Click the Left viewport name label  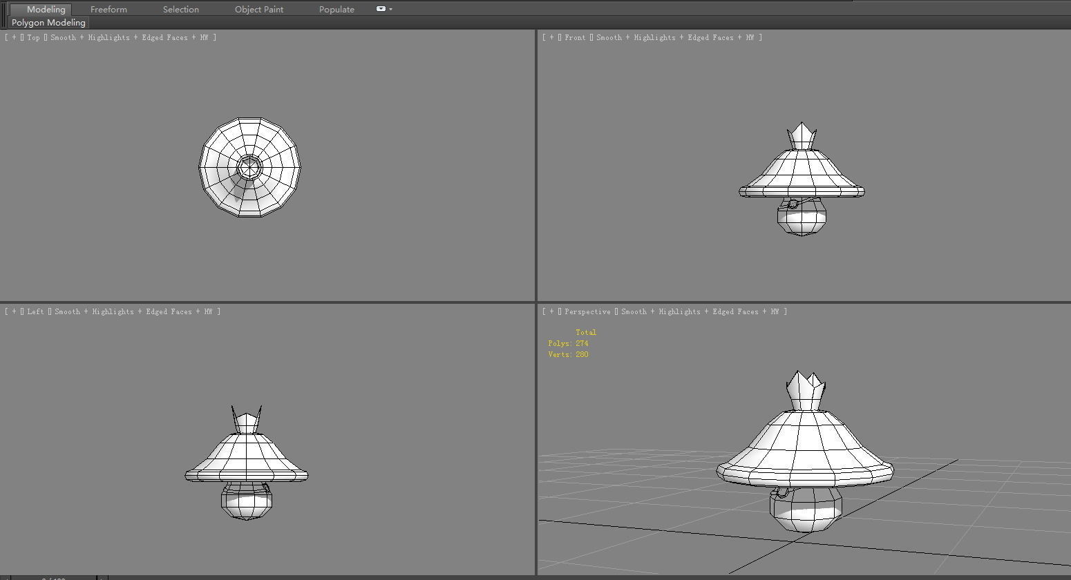[x=35, y=311]
